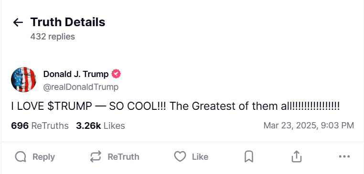The image size is (364, 174).
Task: Tap the heart Like icon
Action: coord(180,157)
